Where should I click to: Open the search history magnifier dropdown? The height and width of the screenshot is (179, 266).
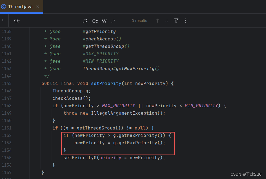tap(17, 21)
